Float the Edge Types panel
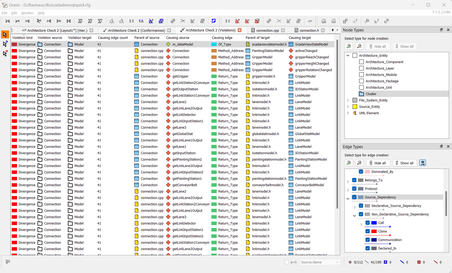452x273 pixels. point(441,147)
